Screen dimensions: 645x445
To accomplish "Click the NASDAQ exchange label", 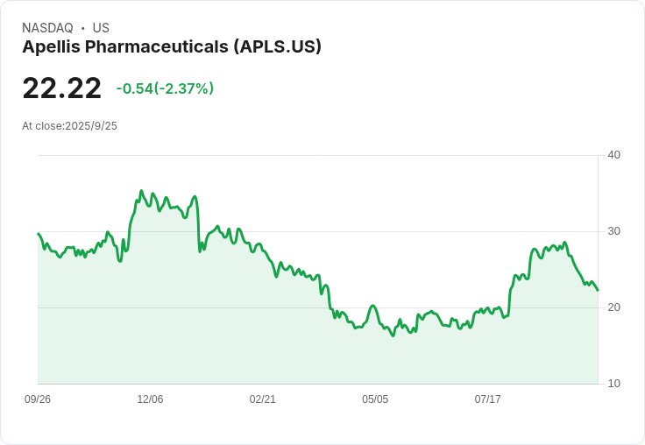I will click(x=47, y=28).
